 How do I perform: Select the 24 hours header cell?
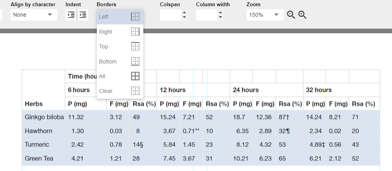[266, 90]
